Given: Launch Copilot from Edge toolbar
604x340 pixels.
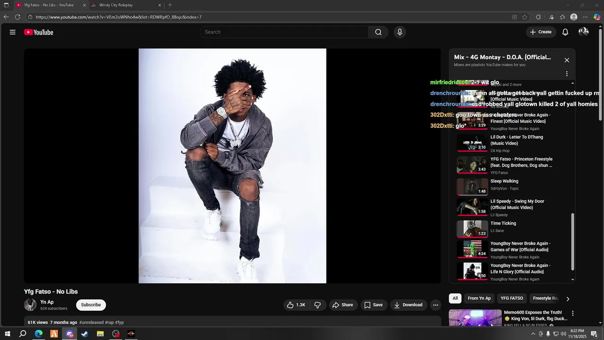Looking at the screenshot, I should coord(597,17).
